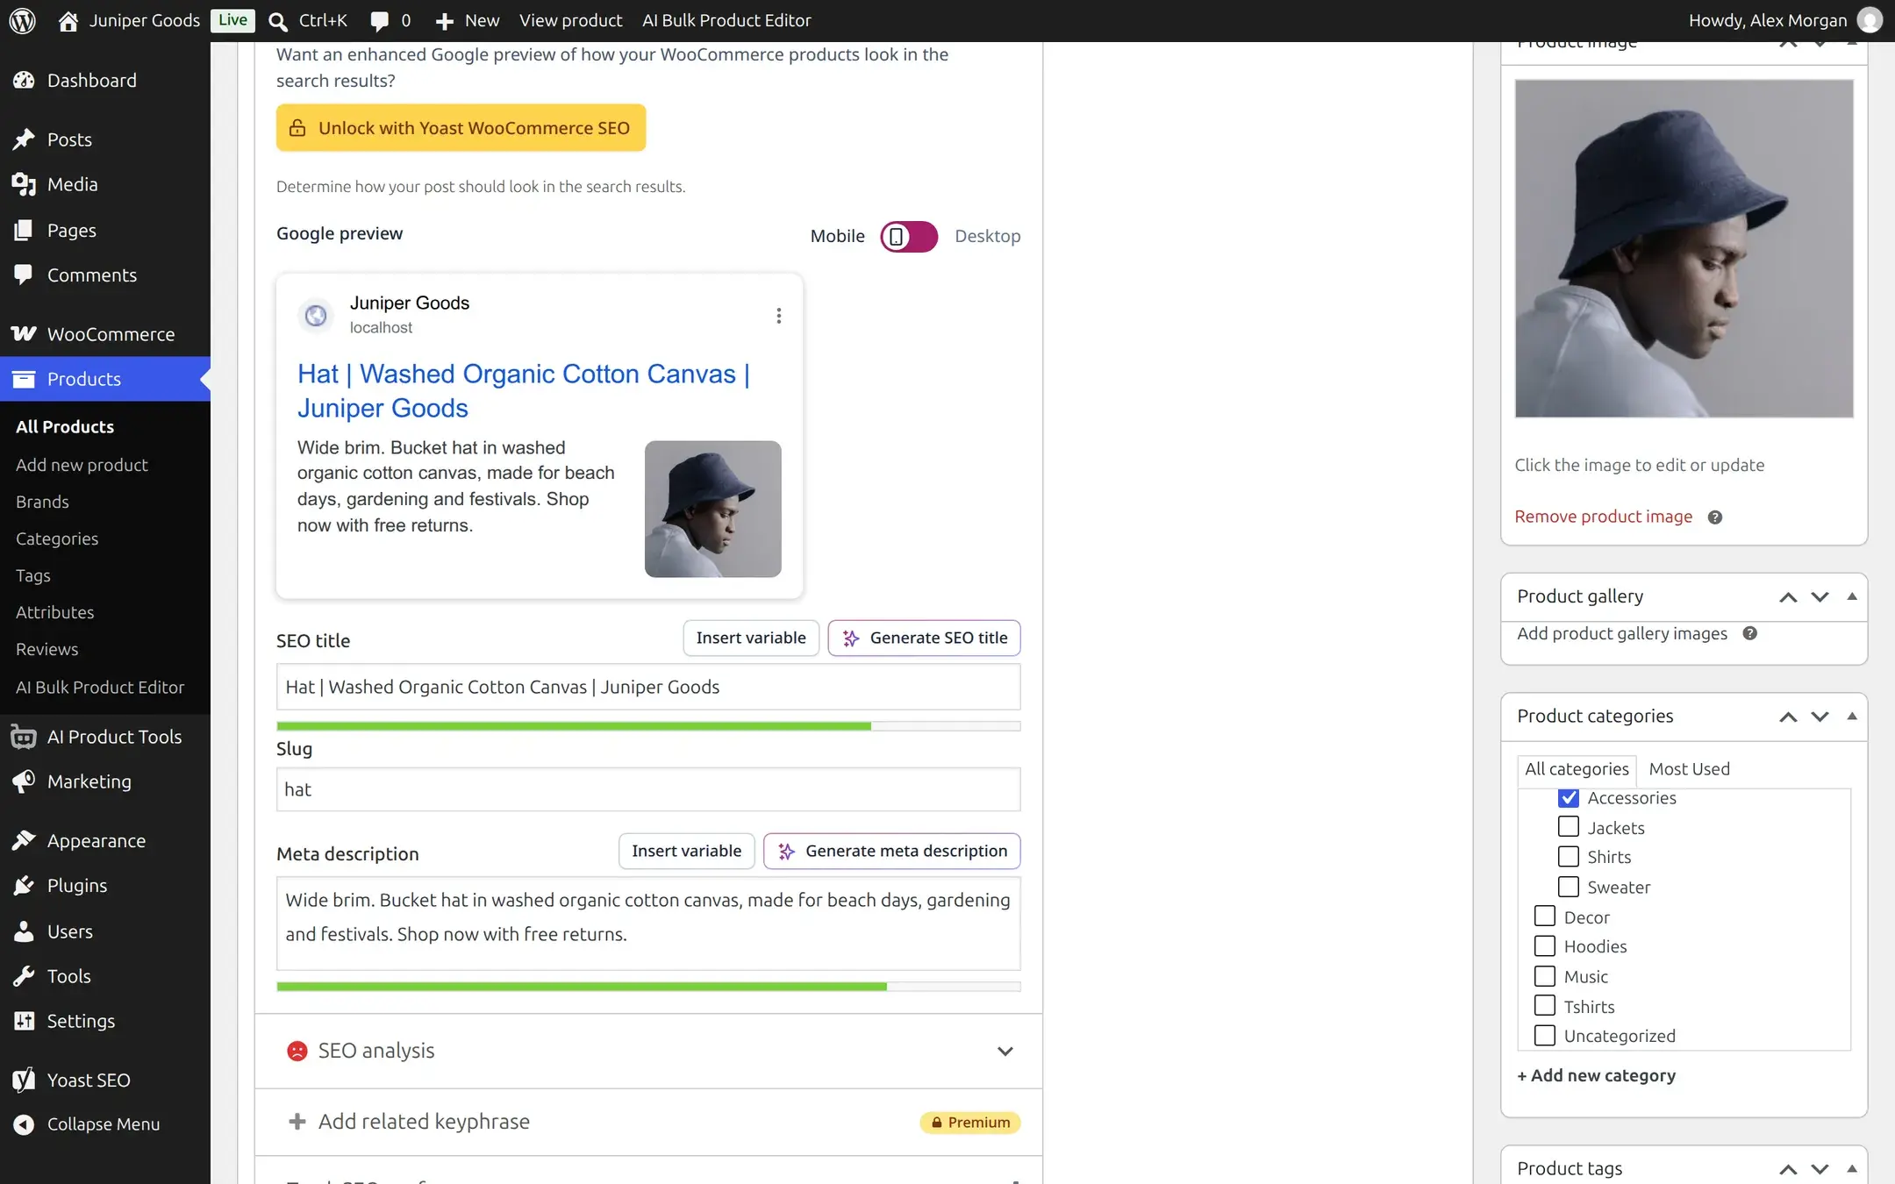
Task: Collapse the Product gallery panel triangle
Action: (1852, 596)
